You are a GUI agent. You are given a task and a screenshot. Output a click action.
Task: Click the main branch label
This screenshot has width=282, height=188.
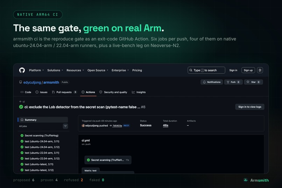pos(126,126)
